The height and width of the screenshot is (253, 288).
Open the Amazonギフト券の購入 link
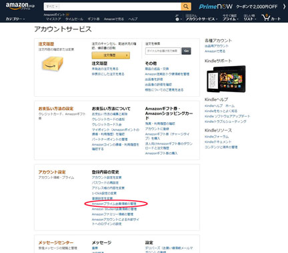pos(161,154)
